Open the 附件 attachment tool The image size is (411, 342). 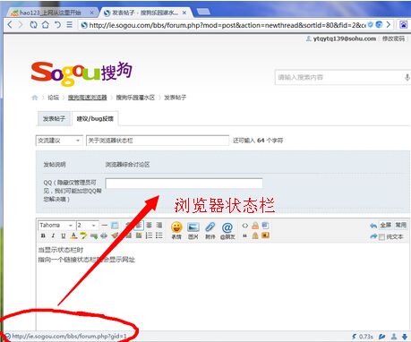pyautogui.click(x=210, y=230)
